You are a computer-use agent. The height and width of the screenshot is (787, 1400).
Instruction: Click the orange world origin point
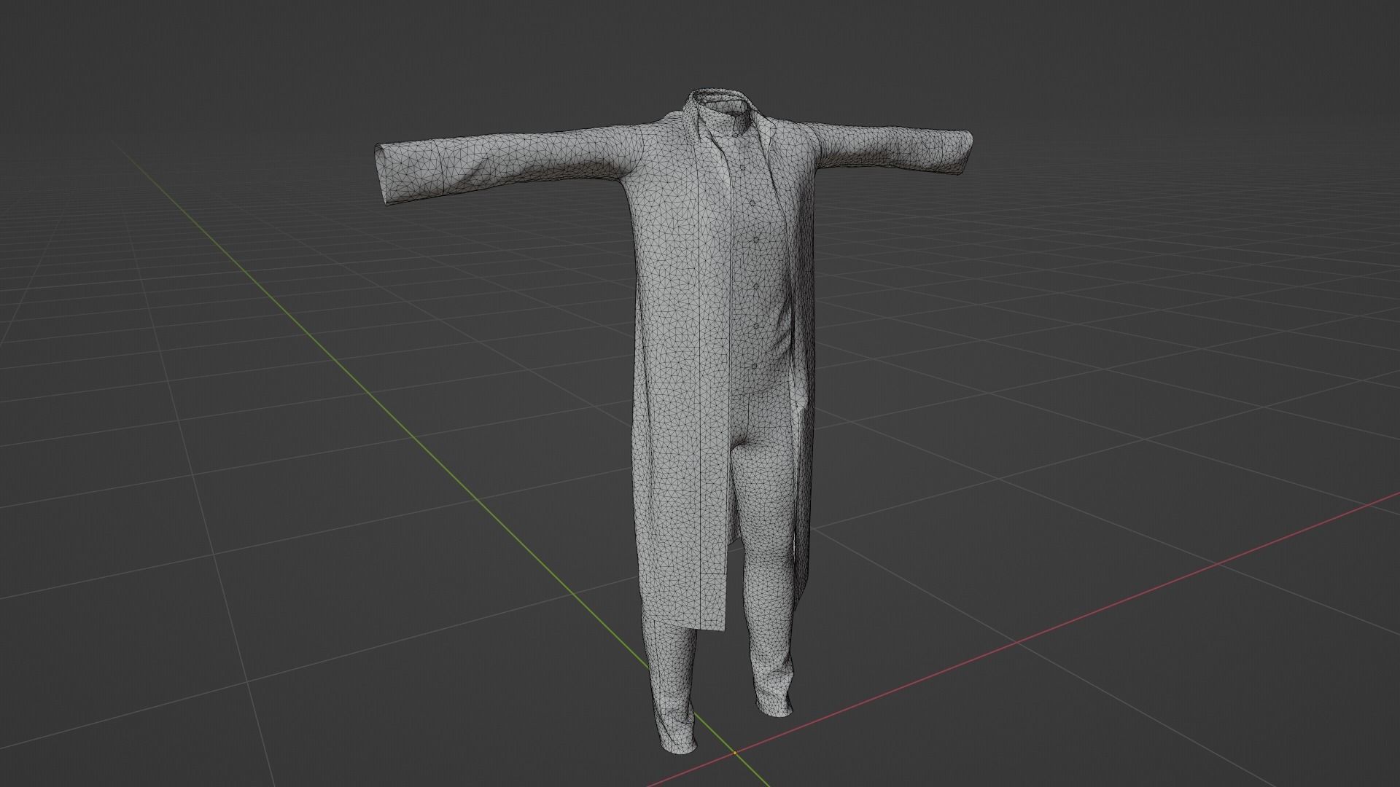pyautogui.click(x=734, y=752)
